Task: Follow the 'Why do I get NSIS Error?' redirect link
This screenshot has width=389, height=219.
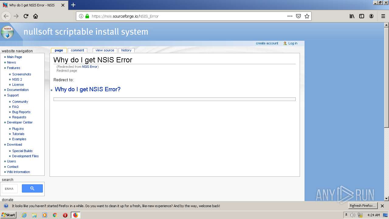Action: coord(88,89)
